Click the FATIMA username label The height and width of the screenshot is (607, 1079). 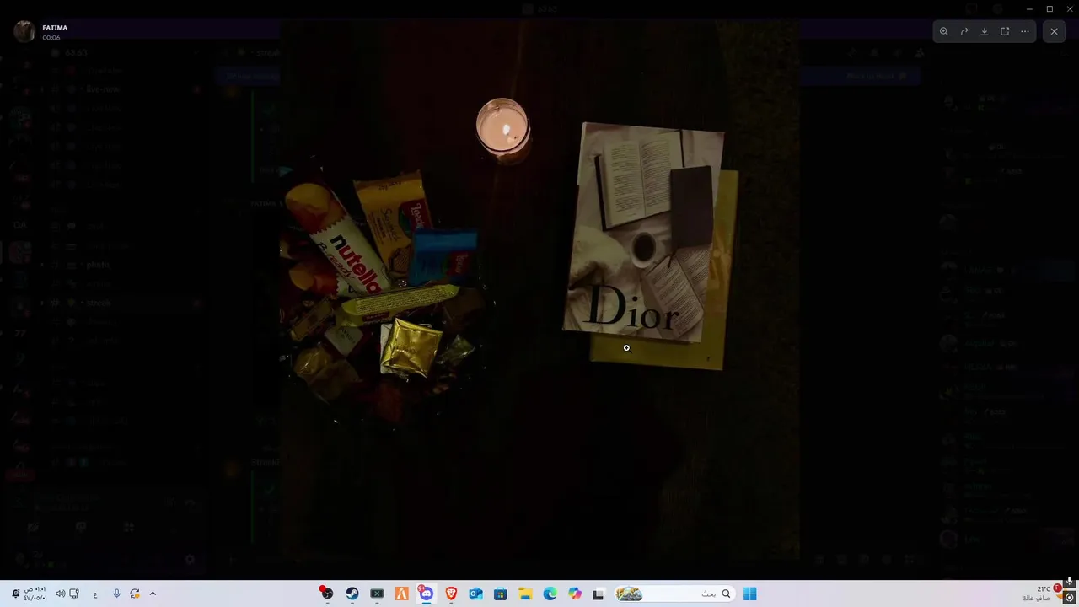pyautogui.click(x=55, y=27)
